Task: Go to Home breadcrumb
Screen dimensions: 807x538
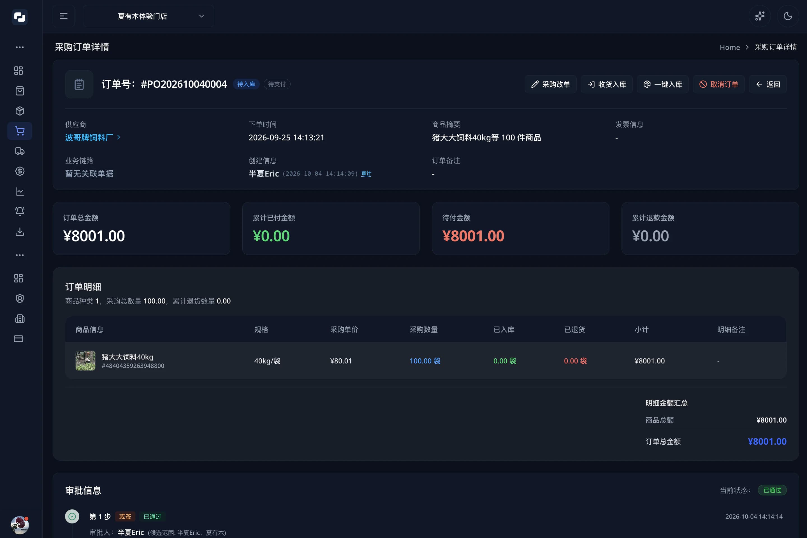Action: (x=729, y=47)
